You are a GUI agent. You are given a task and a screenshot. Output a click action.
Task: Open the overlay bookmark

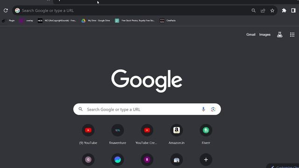point(27,21)
